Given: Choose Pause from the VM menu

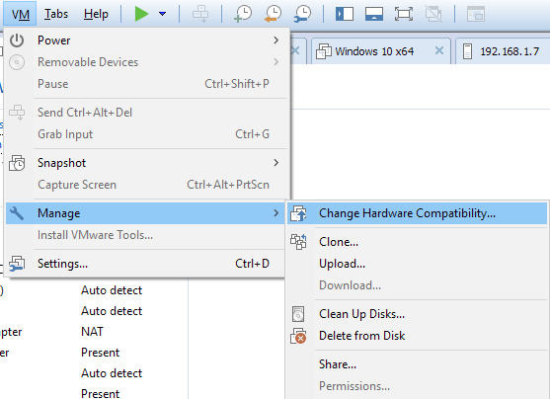Looking at the screenshot, I should coord(146,84).
